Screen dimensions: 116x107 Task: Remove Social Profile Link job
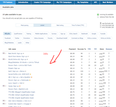coord(109,74)
